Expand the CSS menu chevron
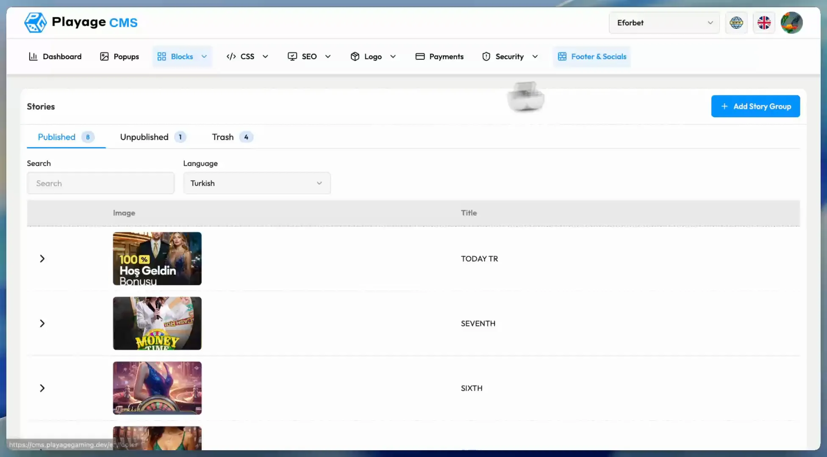This screenshot has width=827, height=457. click(x=265, y=56)
